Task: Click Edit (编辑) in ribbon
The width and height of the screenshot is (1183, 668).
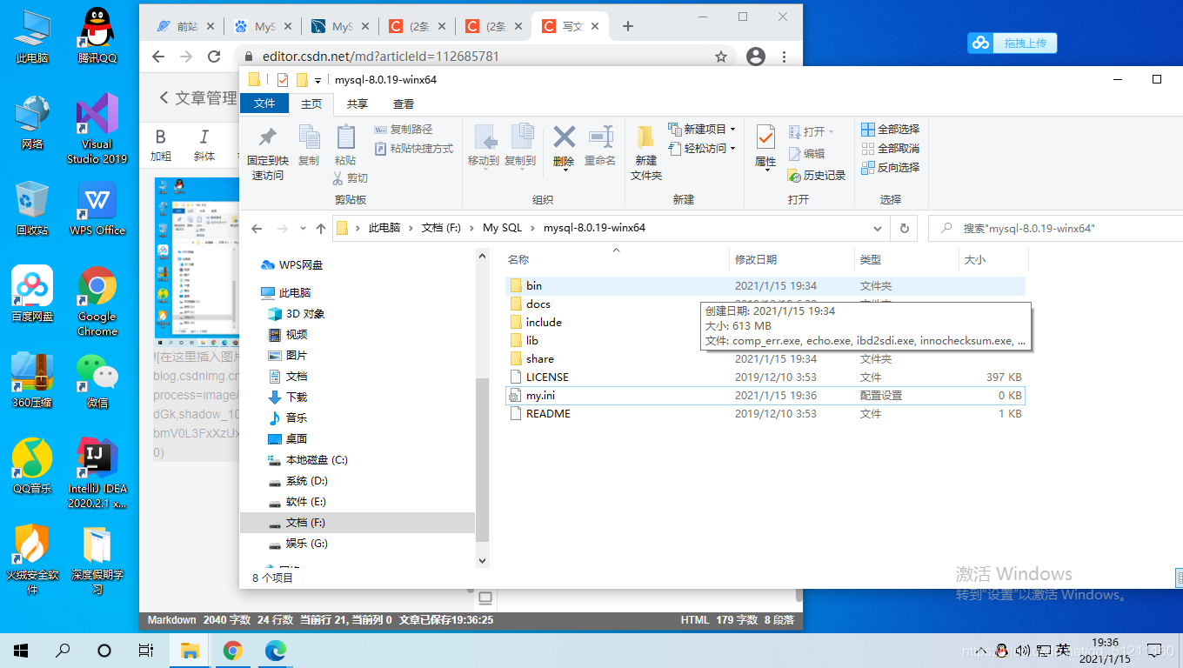Action: [x=806, y=153]
